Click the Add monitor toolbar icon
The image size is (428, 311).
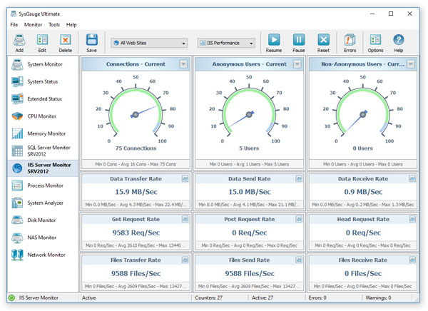19,41
